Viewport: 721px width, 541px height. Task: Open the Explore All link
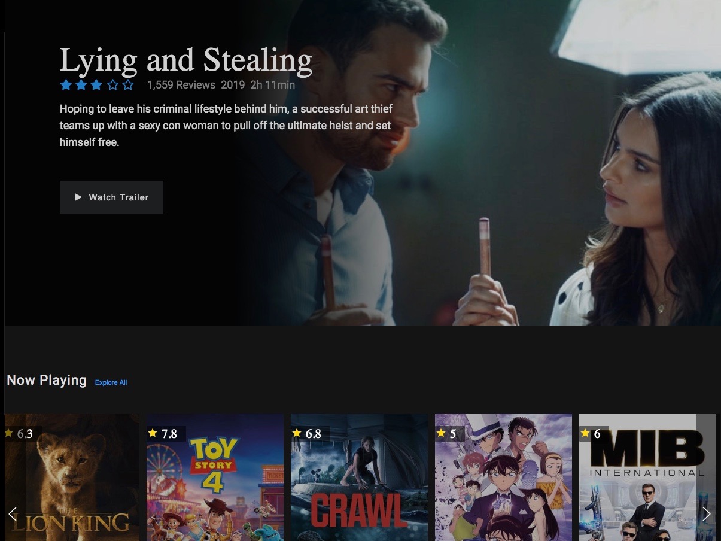[x=111, y=382]
